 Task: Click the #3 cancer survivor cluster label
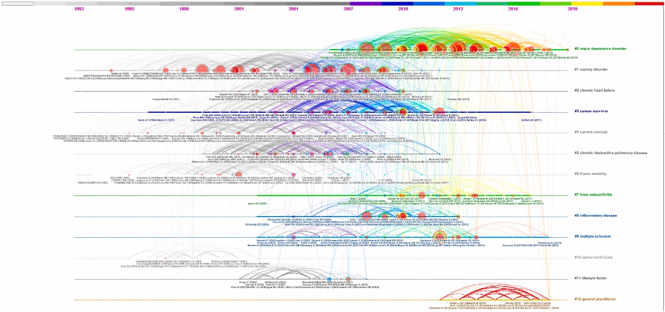click(593, 111)
